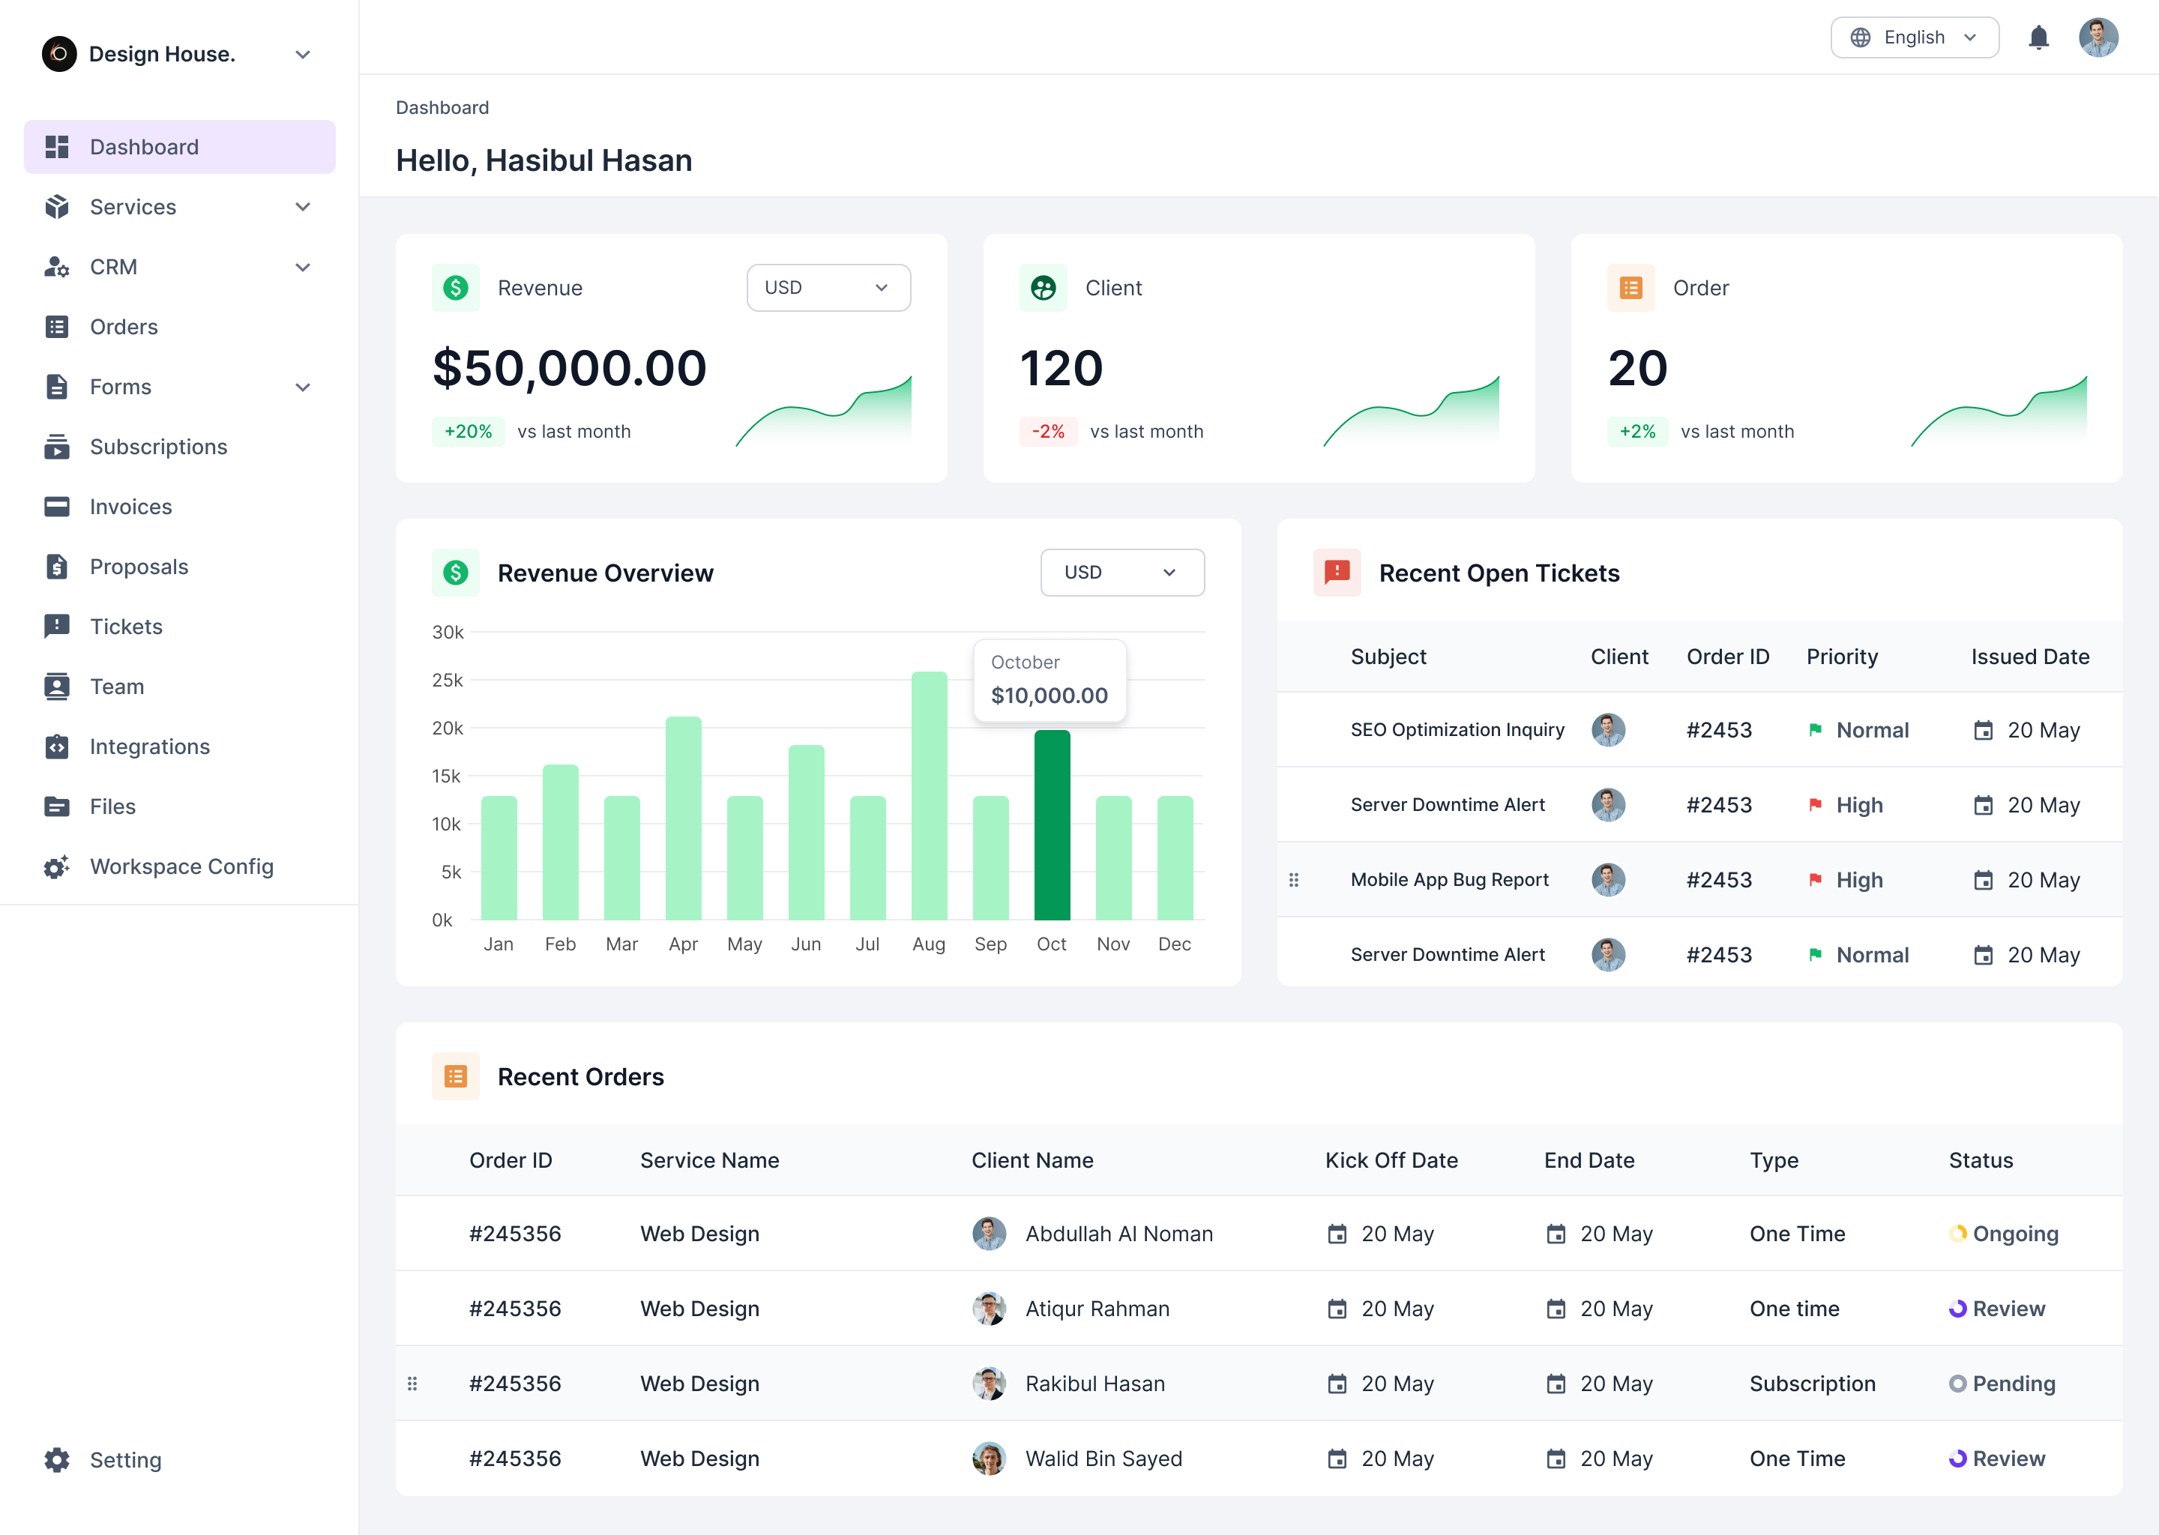Open the Mobile App Bug Report ticket
This screenshot has width=2159, height=1535.
1449,880
